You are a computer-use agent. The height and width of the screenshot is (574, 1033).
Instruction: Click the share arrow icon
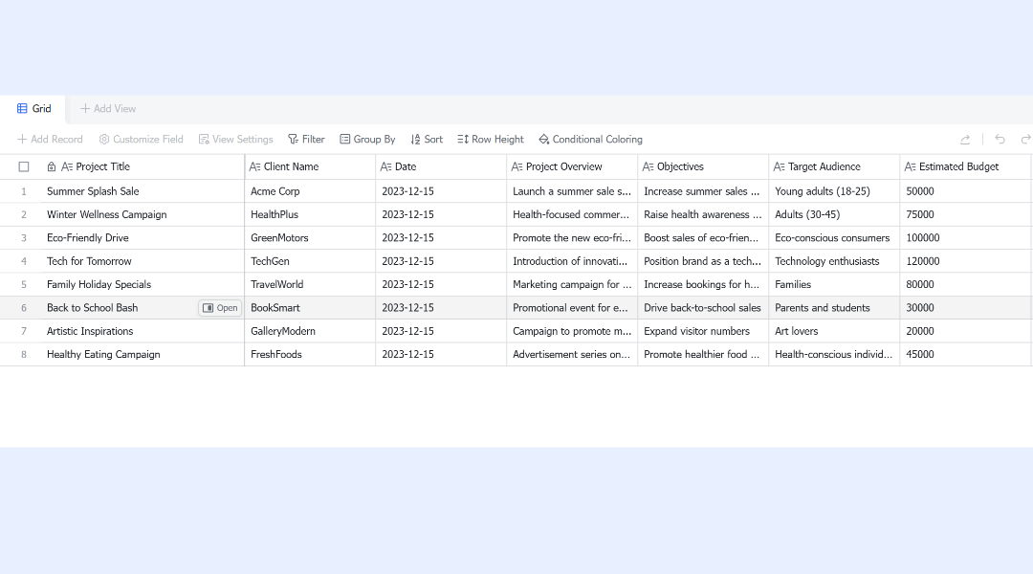tap(965, 139)
